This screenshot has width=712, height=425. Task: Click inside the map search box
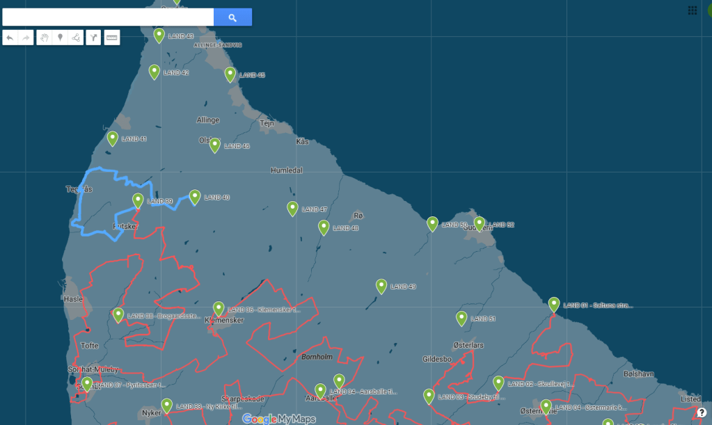pyautogui.click(x=108, y=17)
